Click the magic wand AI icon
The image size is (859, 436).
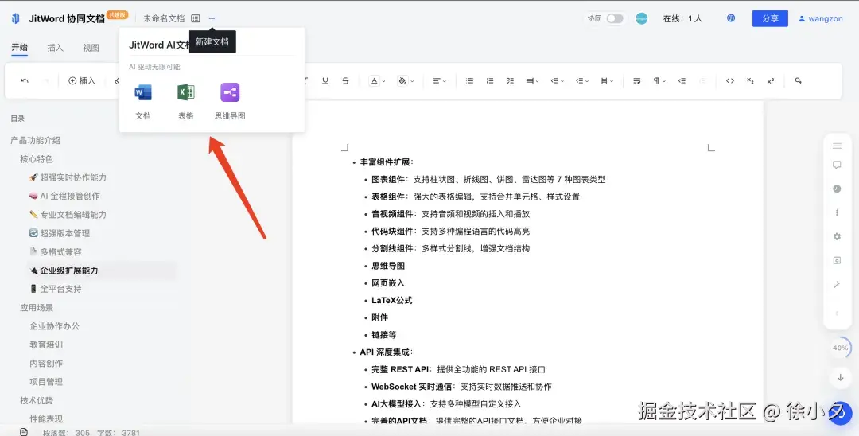[837, 285]
